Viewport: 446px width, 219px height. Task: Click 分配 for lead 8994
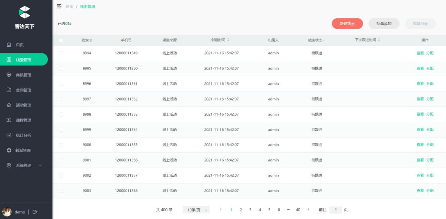(x=430, y=53)
